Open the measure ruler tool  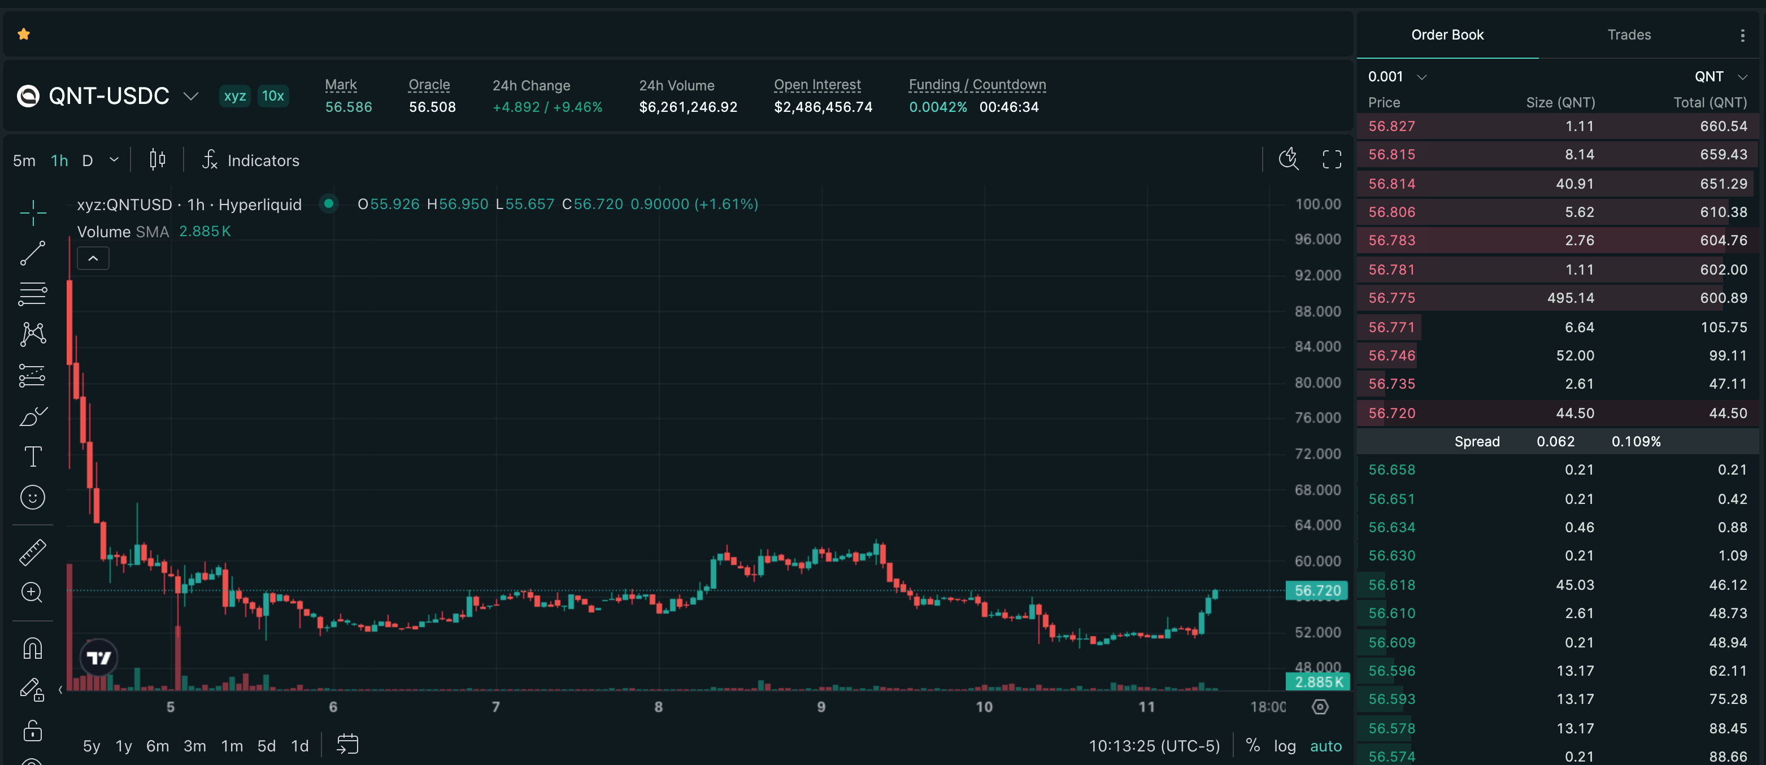point(32,552)
